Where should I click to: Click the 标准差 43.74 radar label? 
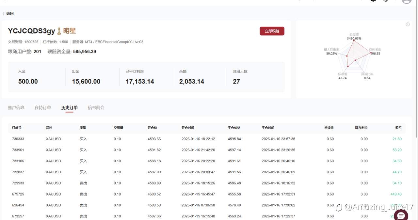(x=343, y=76)
